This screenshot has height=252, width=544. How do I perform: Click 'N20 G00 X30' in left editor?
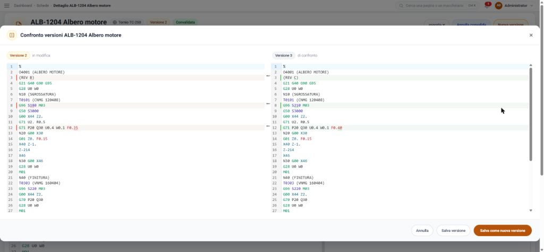click(31, 133)
